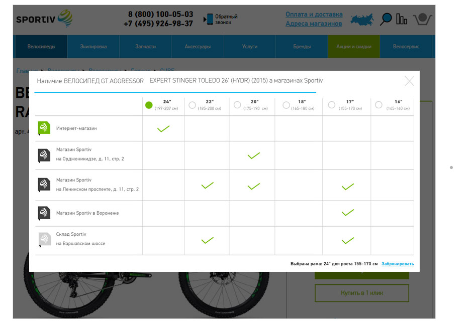Open the Велосипеды menu
473x324 pixels.
click(x=41, y=46)
